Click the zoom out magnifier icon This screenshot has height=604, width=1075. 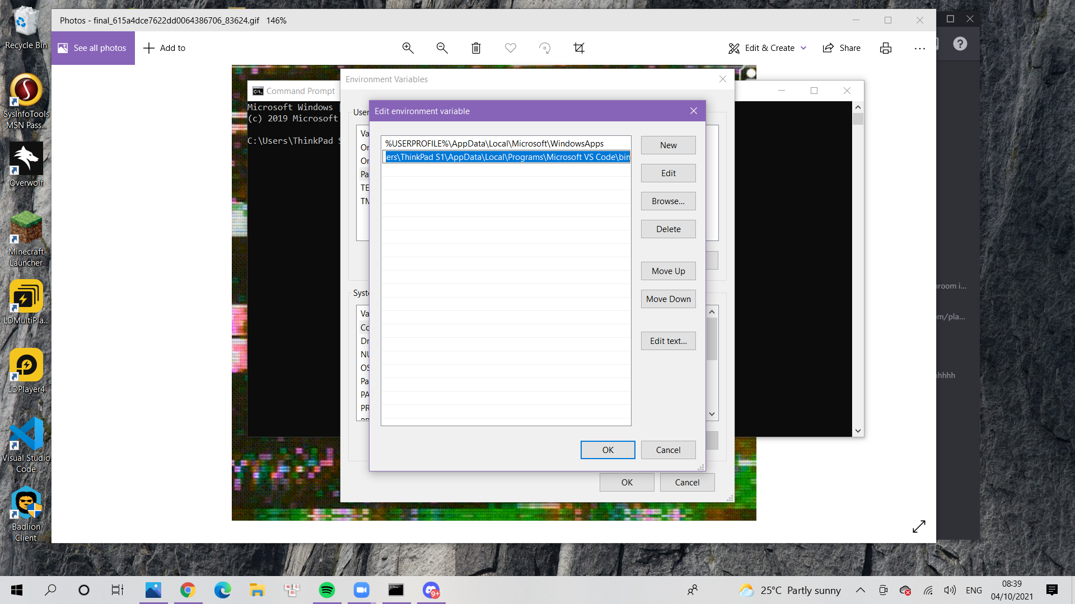pos(442,48)
